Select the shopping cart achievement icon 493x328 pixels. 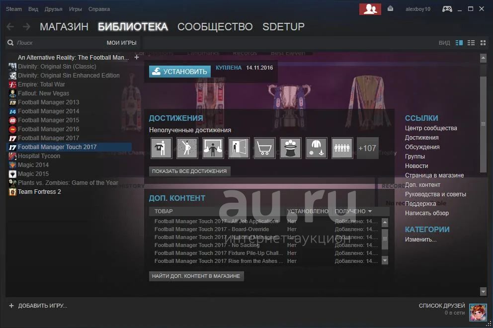click(264, 148)
